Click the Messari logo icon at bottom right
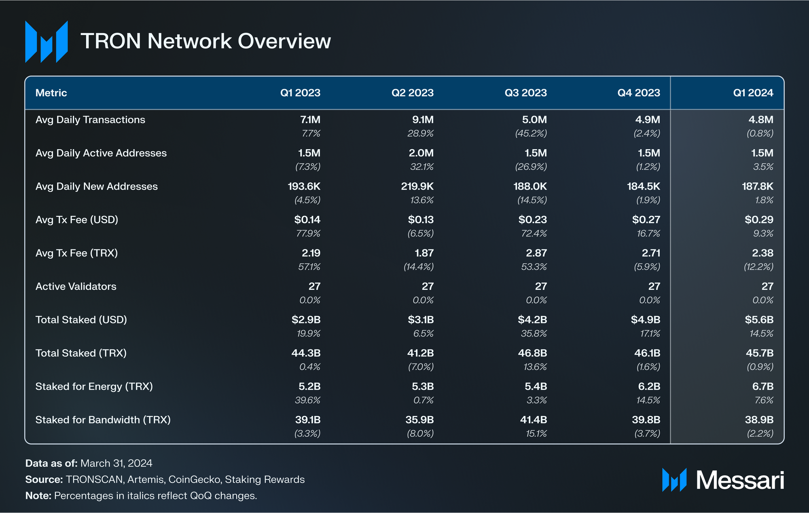 pyautogui.click(x=674, y=480)
